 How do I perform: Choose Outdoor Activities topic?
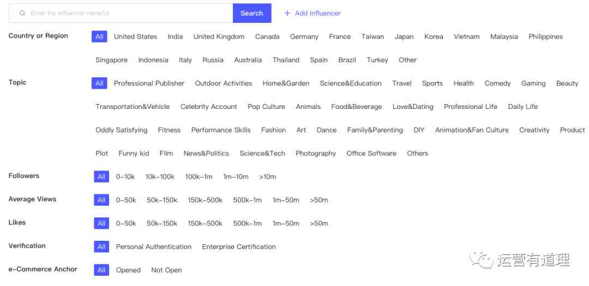[x=224, y=83]
